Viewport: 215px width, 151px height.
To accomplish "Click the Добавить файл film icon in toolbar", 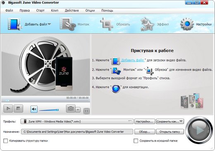I will click(15, 24).
